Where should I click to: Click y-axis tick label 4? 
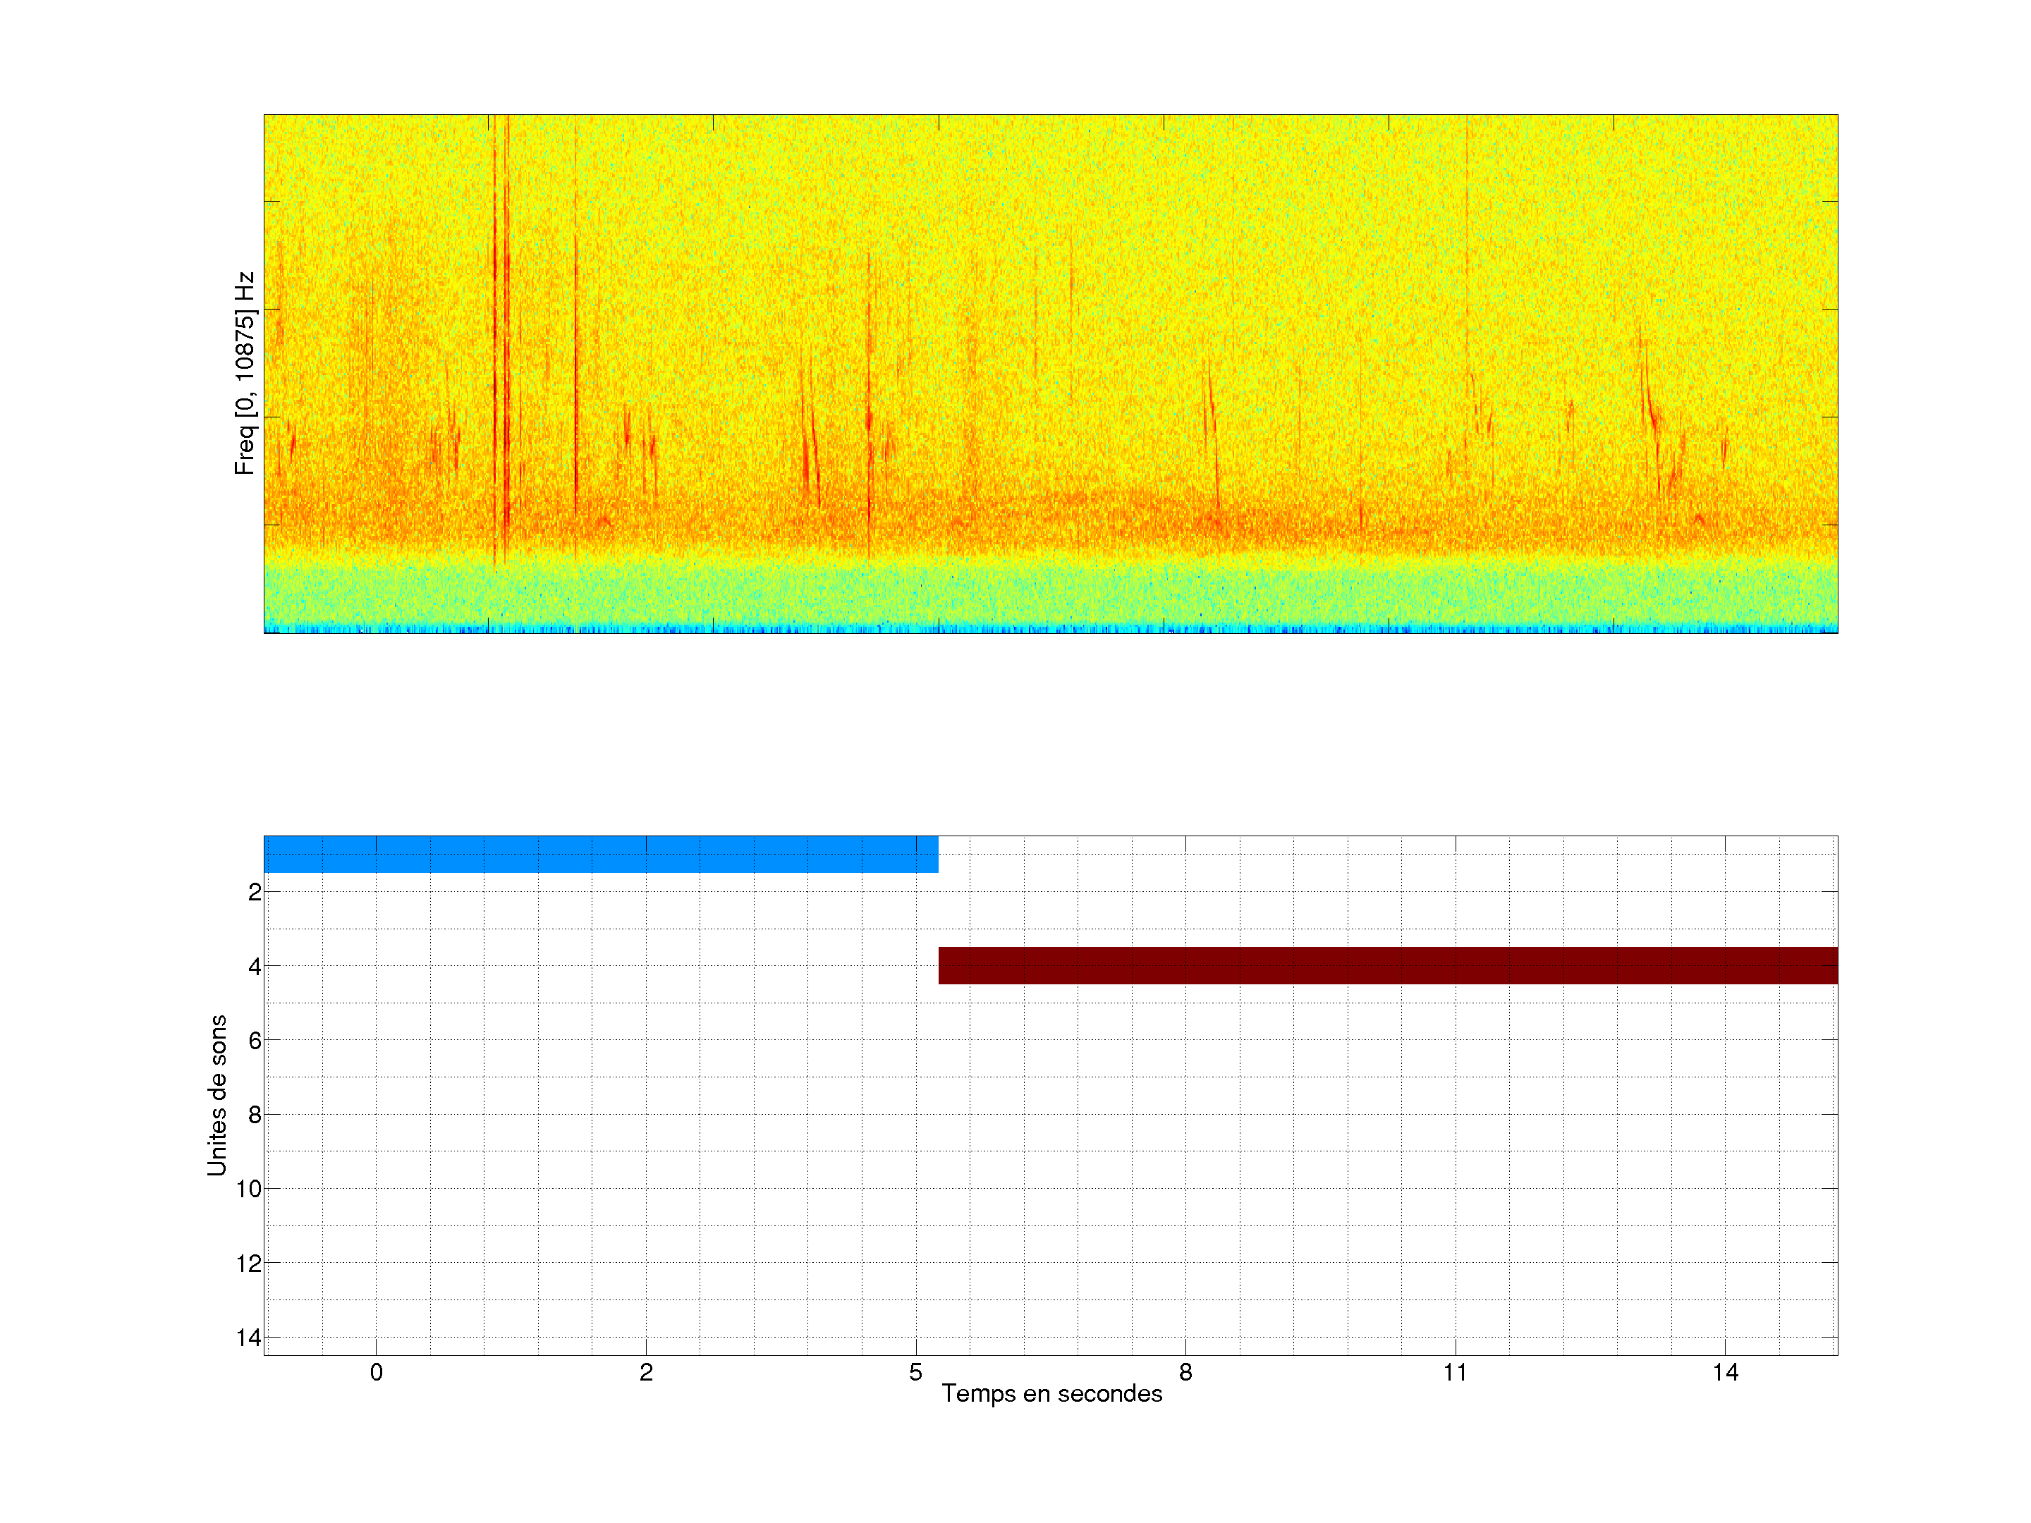(255, 967)
